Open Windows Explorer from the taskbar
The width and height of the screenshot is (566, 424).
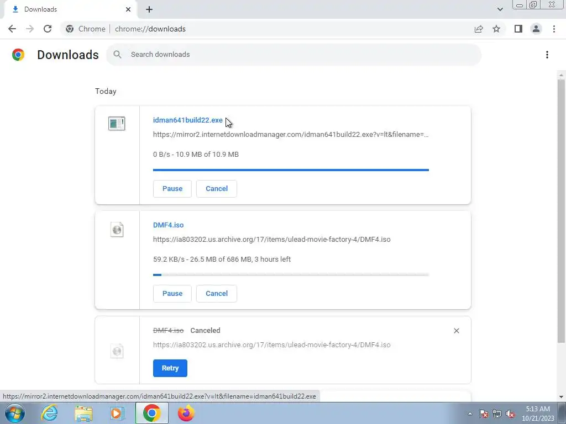[x=83, y=413]
